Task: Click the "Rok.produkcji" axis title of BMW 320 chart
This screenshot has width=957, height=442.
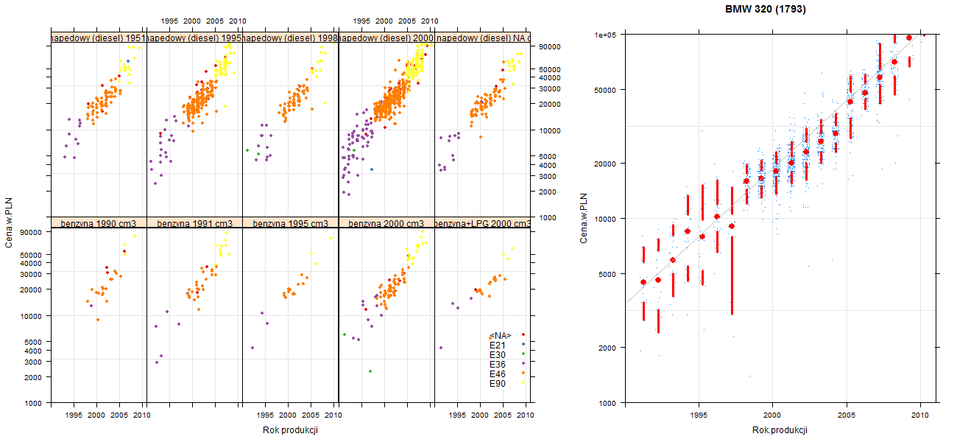Action: click(780, 430)
